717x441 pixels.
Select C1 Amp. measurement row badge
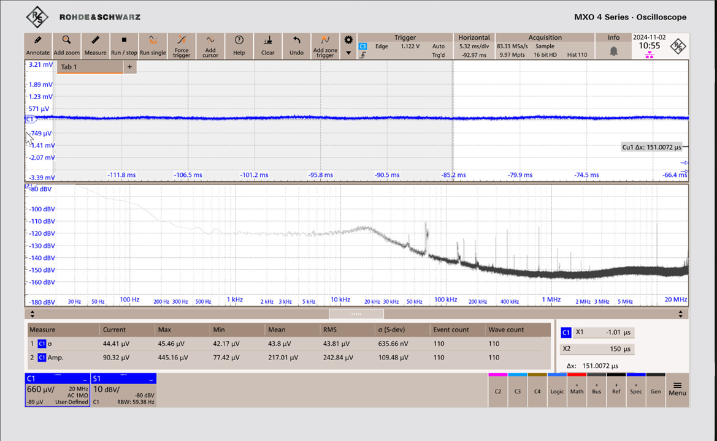[42, 358]
